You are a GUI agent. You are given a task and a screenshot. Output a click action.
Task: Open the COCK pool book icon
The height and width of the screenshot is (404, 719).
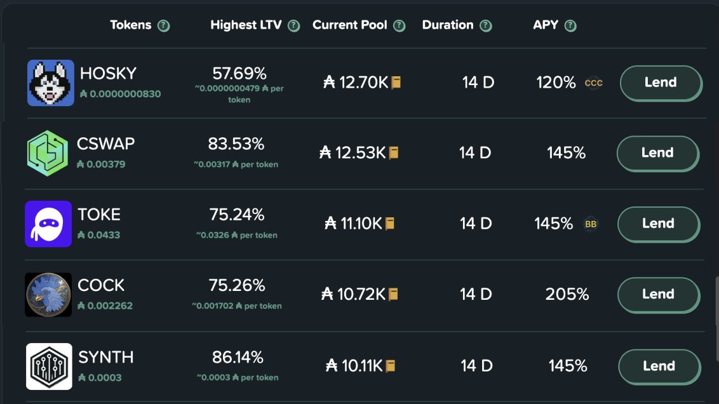[393, 294]
